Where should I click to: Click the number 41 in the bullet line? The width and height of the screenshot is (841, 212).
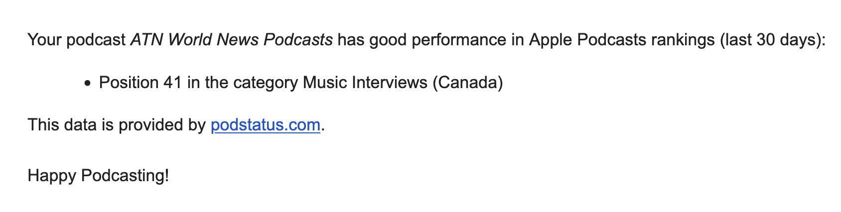pyautogui.click(x=172, y=83)
